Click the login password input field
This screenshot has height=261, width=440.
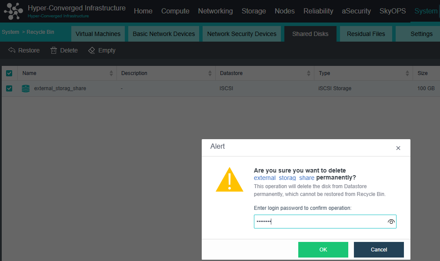(320, 222)
